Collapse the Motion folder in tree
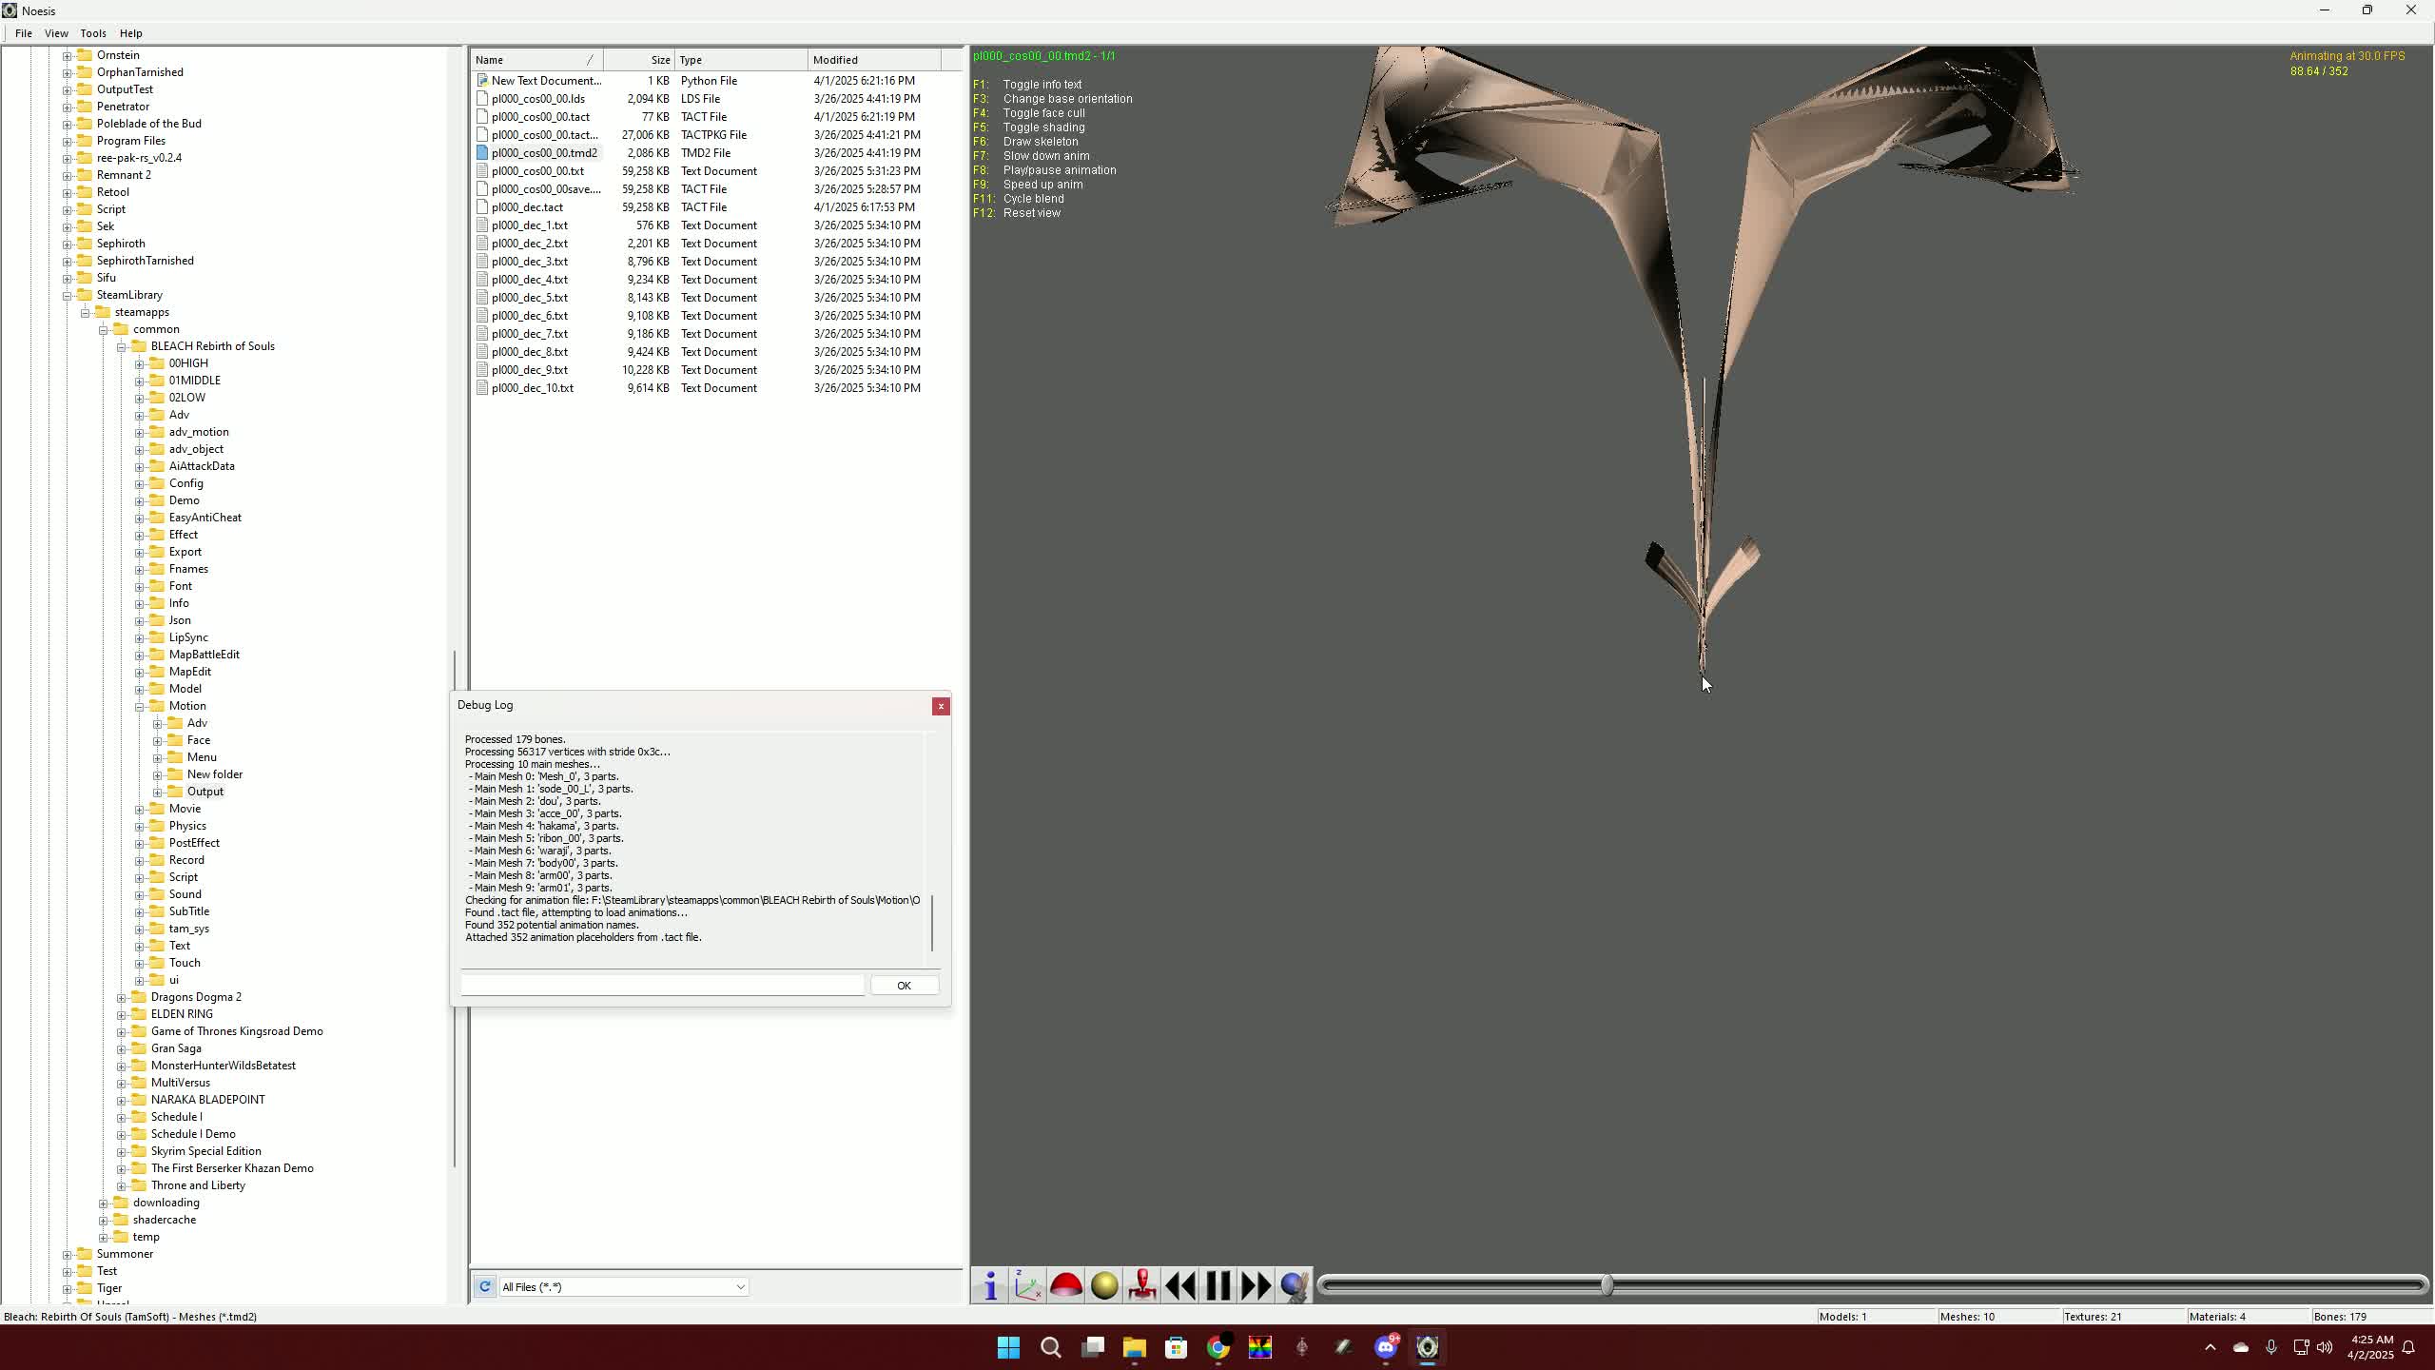2435x1370 pixels. 140,707
